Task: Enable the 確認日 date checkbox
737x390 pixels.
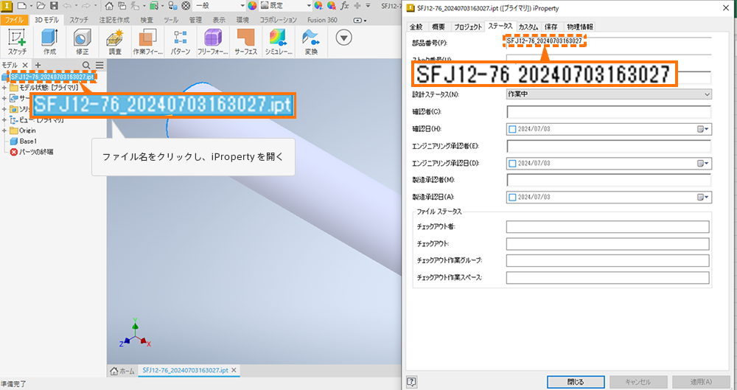Action: (x=513, y=129)
